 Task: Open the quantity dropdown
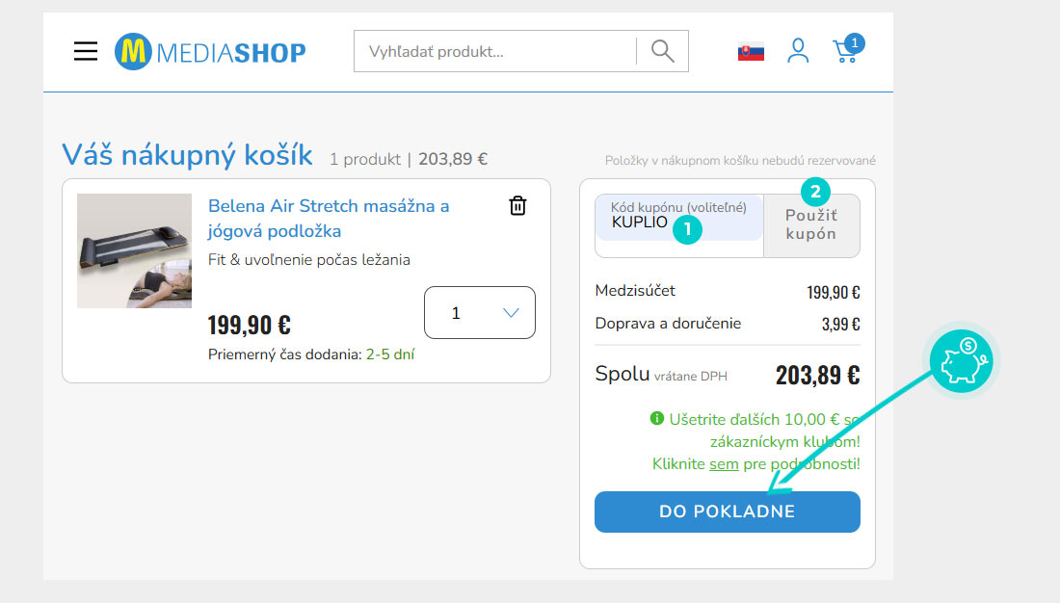[x=480, y=312]
